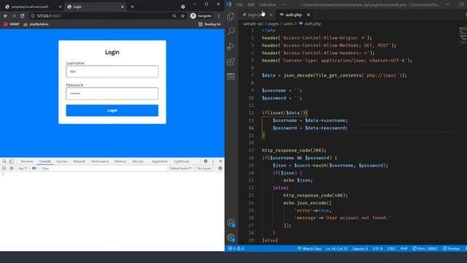The width and height of the screenshot is (467, 263).
Task: Click the Port : 50067 live server status
Action: [425, 248]
